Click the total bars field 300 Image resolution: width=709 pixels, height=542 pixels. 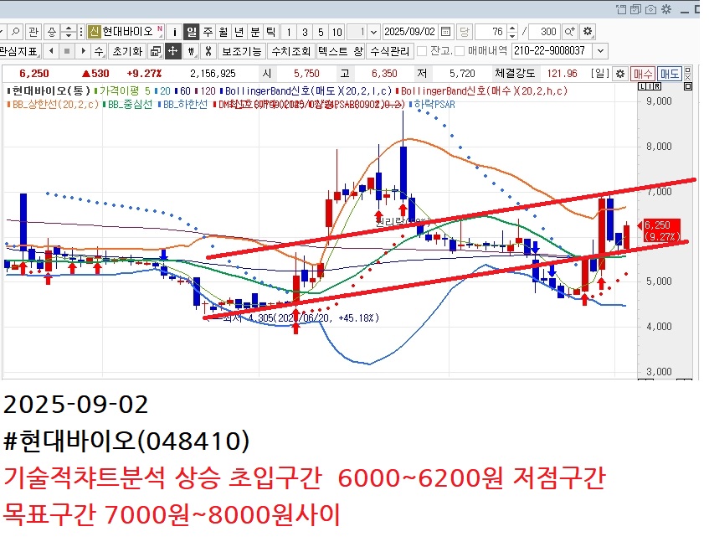tap(544, 32)
